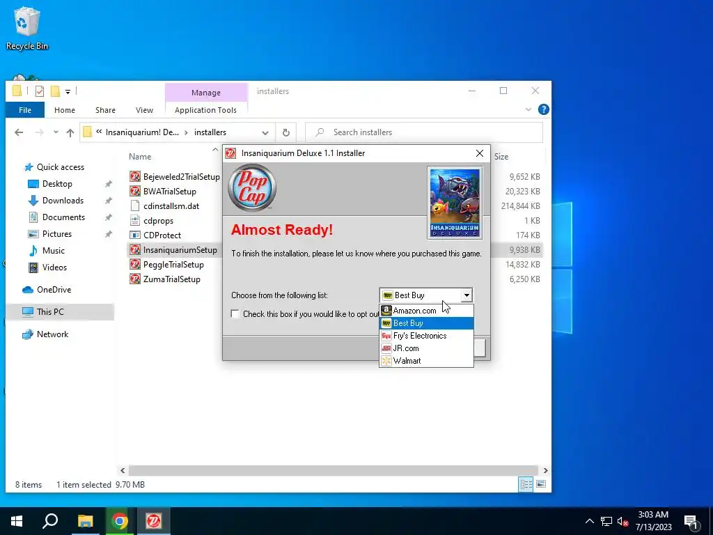Sort files by the Size column
Screen dimensions: 713x535
tap(501, 157)
